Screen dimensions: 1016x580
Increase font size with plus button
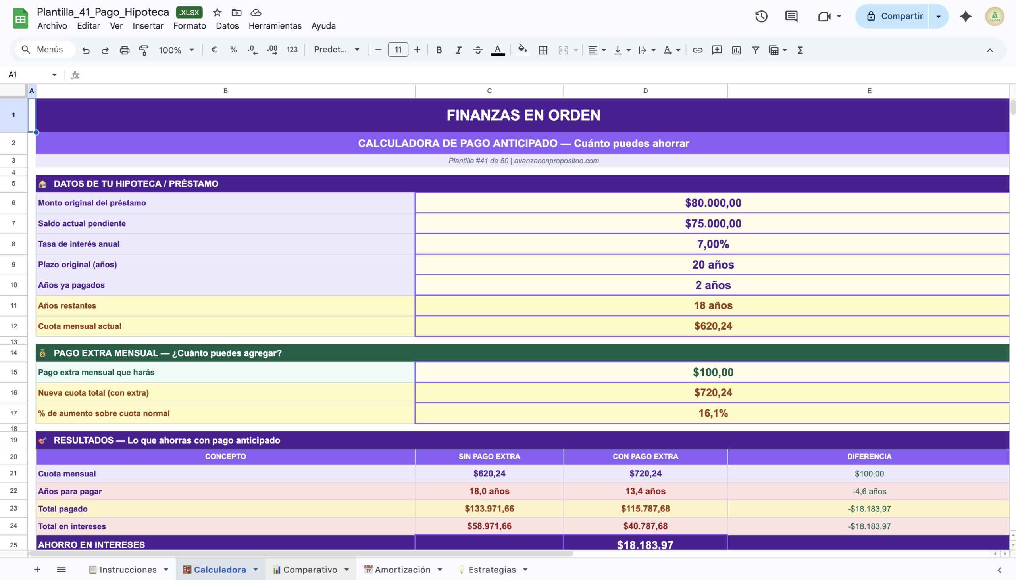tap(417, 50)
